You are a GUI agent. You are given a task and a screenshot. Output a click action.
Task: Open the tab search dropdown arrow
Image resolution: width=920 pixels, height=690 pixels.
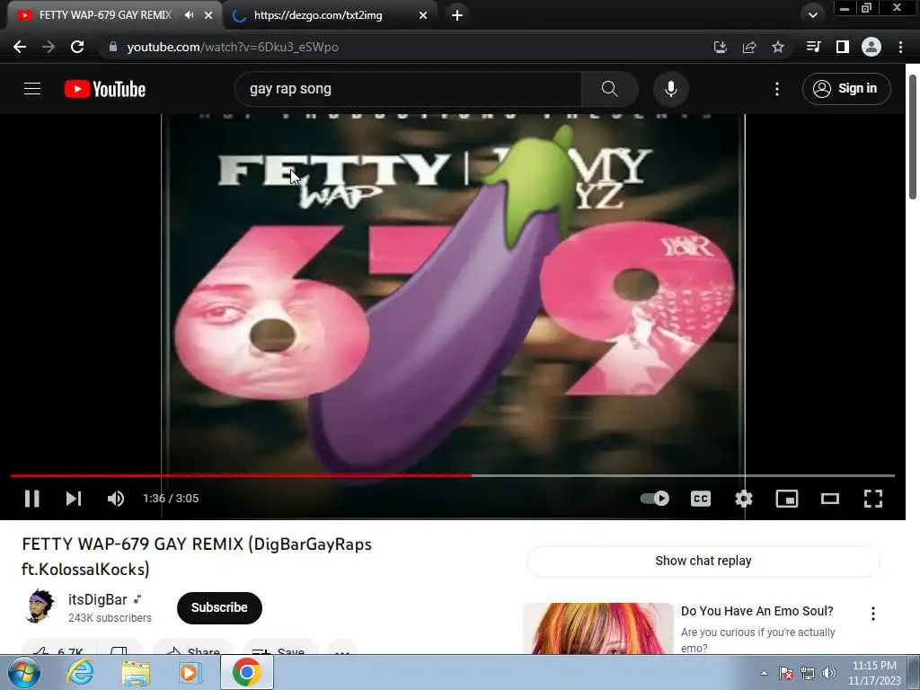pyautogui.click(x=813, y=15)
